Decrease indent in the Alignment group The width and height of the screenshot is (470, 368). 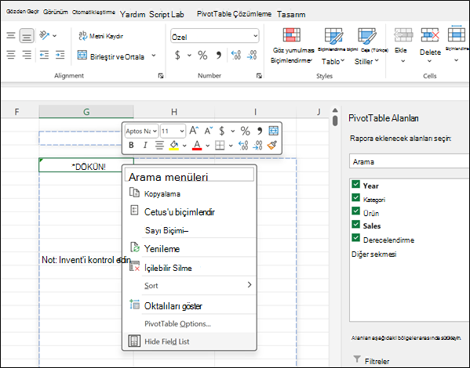coord(44,55)
